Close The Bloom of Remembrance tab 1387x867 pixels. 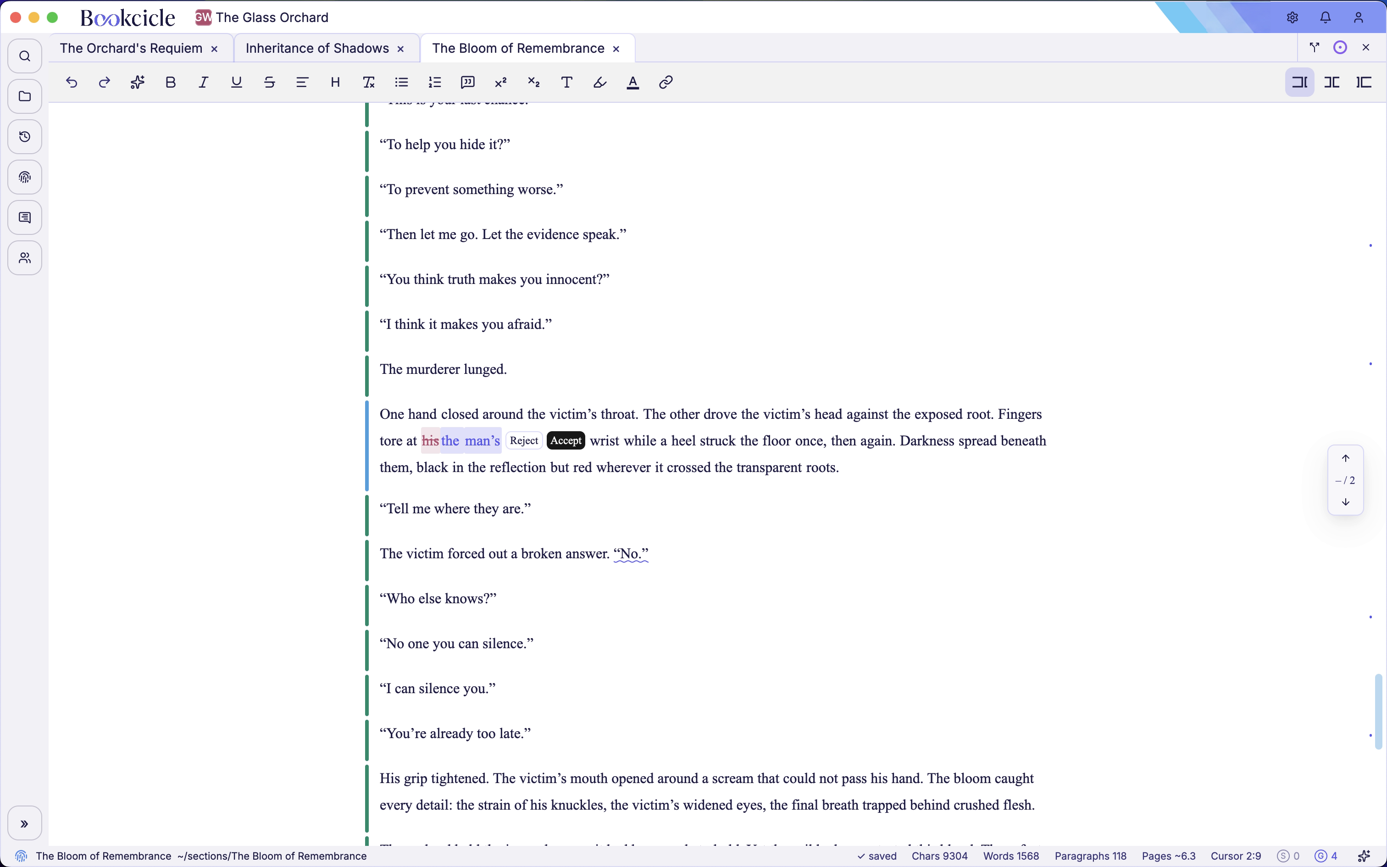(x=616, y=50)
